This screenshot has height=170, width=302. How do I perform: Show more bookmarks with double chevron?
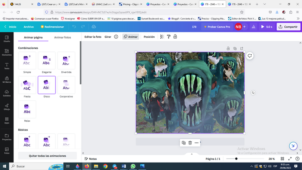tap(298, 18)
